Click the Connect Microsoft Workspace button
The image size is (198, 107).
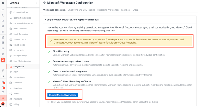[63, 95]
